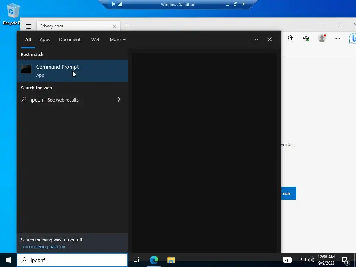Screen dimensions: 356x267
Task: Open the notification center icon
Action: pos(345,260)
